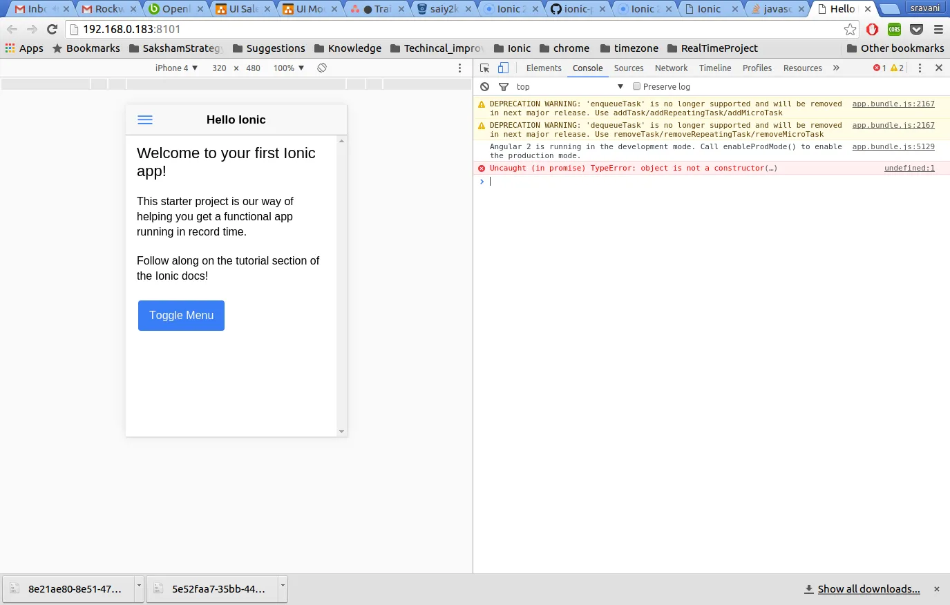Image resolution: width=950 pixels, height=605 pixels.
Task: Clear the console output
Action: [485, 86]
